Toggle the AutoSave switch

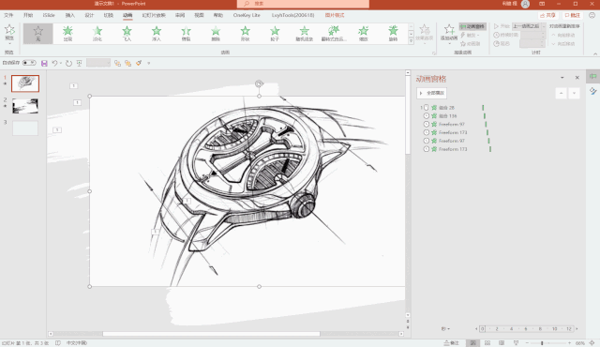(x=29, y=63)
